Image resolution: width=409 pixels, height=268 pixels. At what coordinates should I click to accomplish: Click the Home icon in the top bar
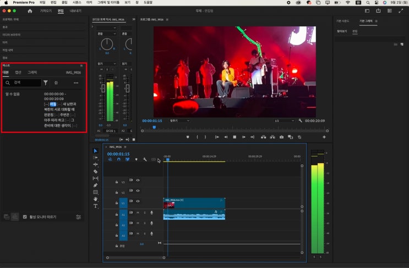[30, 10]
